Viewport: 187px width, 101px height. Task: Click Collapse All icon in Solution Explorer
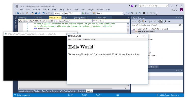pyautogui.click(x=158, y=21)
